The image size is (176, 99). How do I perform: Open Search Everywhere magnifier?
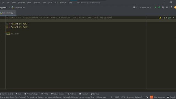172,7
